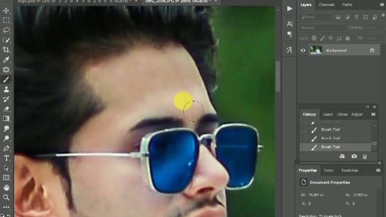386x217 pixels.
Task: Open the Layers panel menu
Action: (382, 5)
